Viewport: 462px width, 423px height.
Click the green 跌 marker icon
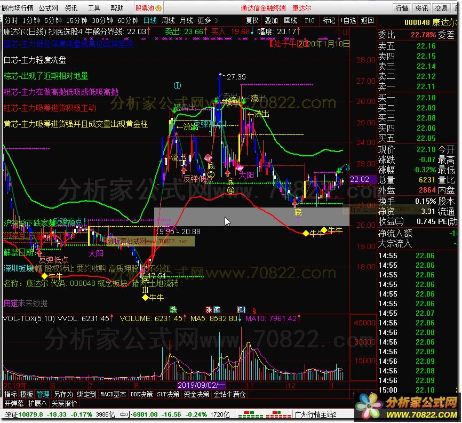[173, 309]
